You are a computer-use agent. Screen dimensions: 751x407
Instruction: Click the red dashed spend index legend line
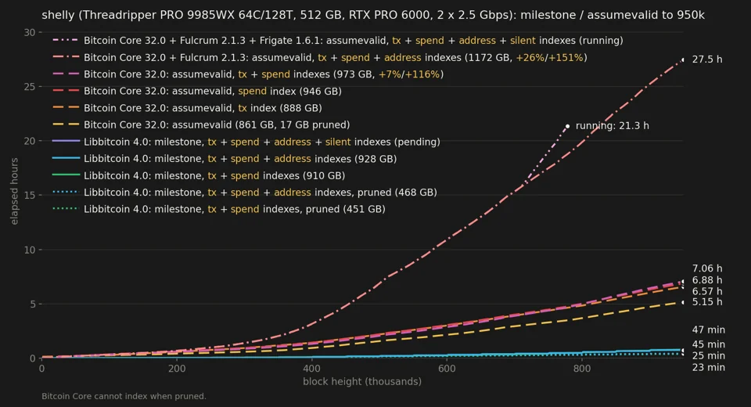click(x=66, y=91)
